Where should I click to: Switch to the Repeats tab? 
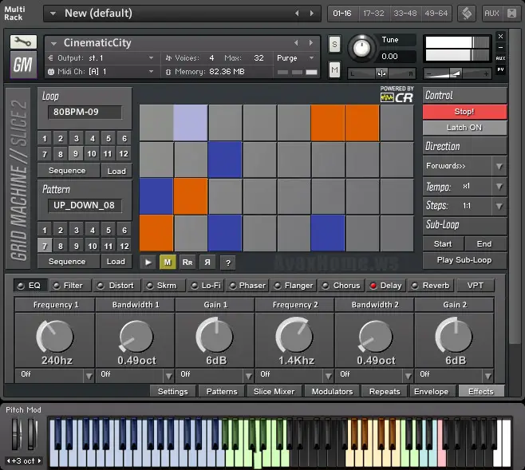(385, 391)
